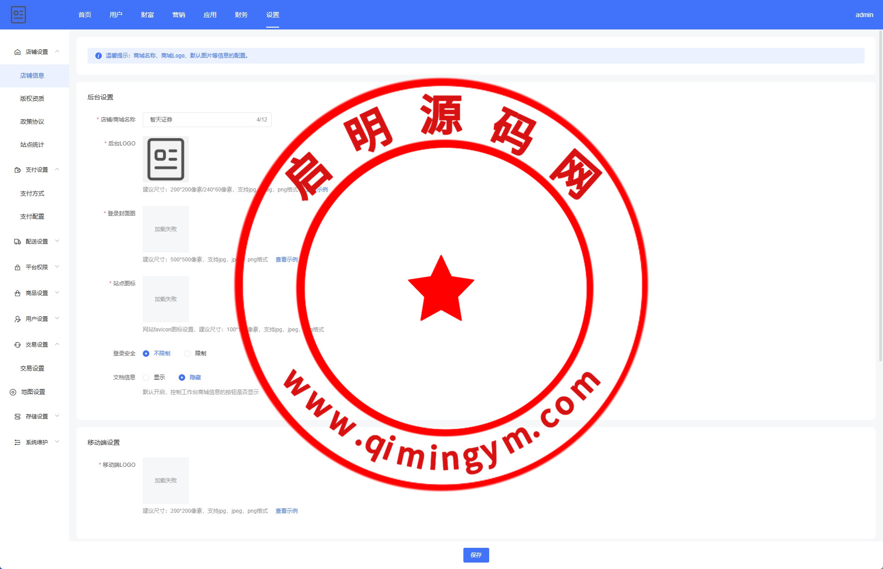Click the app logo icon in header
Screen dimensions: 883x569
pos(18,15)
